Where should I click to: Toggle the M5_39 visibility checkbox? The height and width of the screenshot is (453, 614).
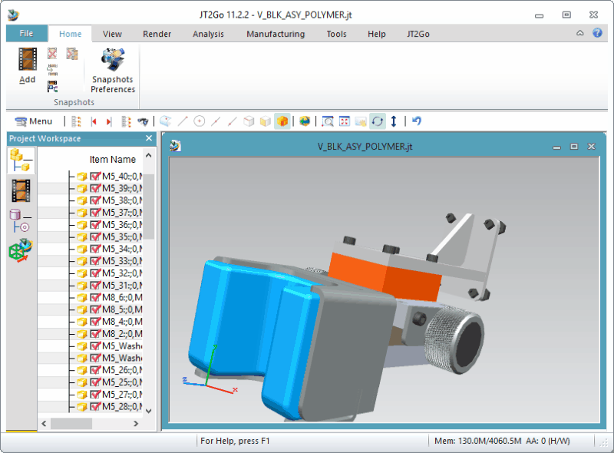pyautogui.click(x=95, y=188)
